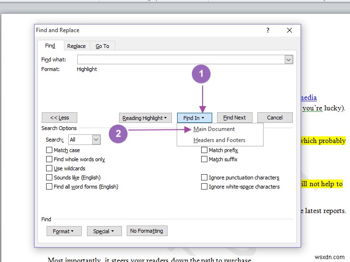Tick Find whole words only checkbox
Viewport: 350px width, 262px height.
point(49,159)
